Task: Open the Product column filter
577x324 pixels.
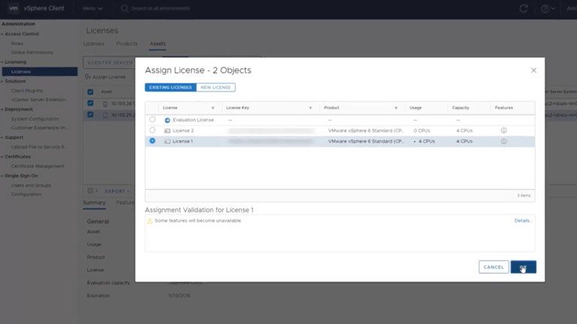Action: [396, 108]
